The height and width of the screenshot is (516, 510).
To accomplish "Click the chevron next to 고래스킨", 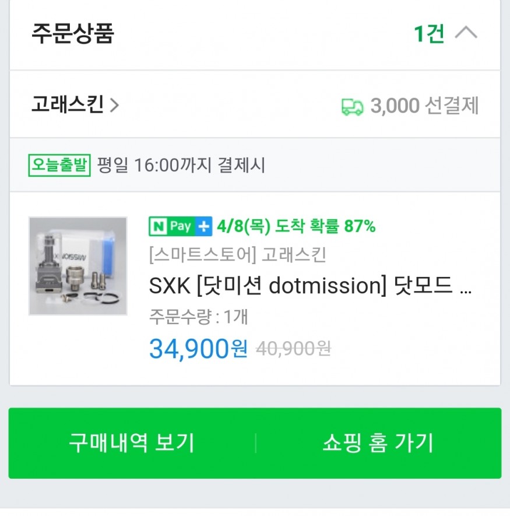I will click(114, 106).
